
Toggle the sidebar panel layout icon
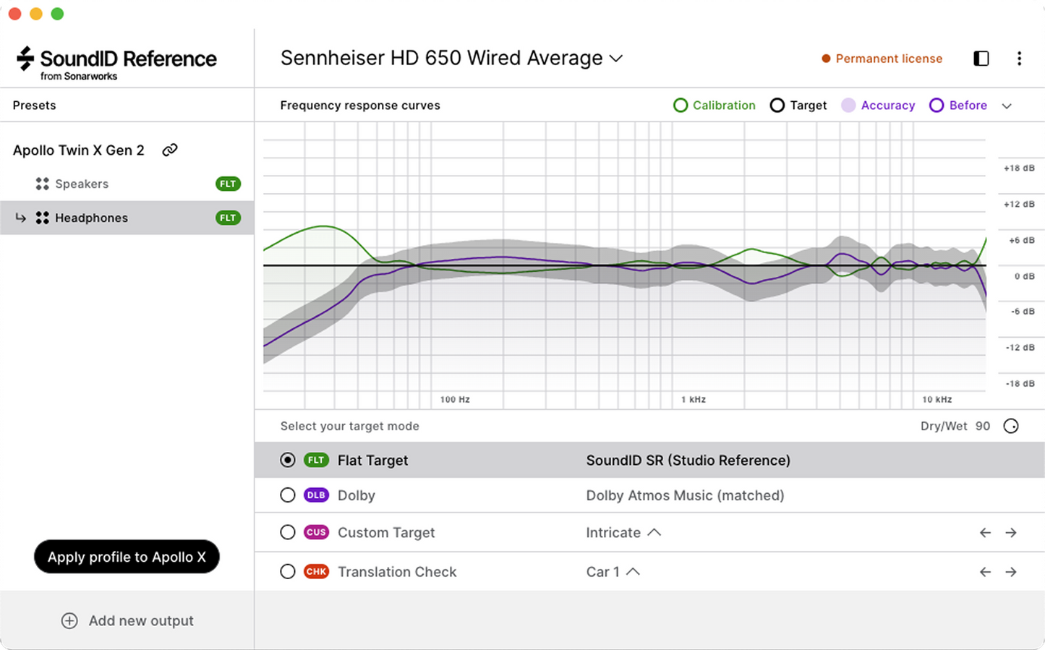coord(981,59)
